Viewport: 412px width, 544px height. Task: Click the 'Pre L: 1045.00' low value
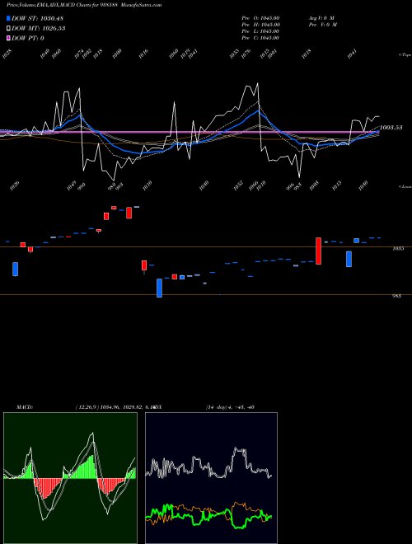(x=260, y=30)
